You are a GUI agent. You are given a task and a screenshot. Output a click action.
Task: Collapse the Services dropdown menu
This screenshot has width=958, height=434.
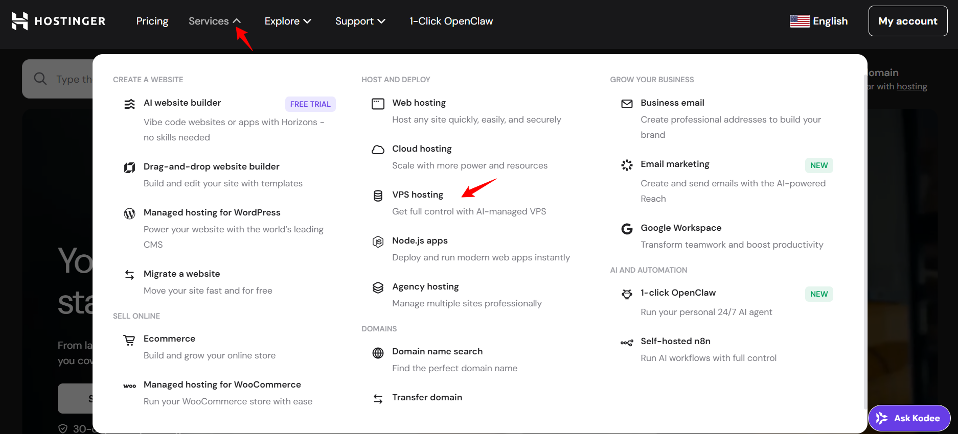coord(215,21)
